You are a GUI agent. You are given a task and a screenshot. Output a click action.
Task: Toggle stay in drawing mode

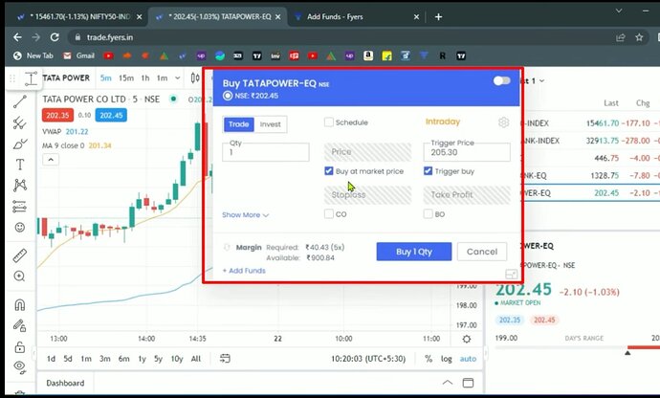[20, 325]
